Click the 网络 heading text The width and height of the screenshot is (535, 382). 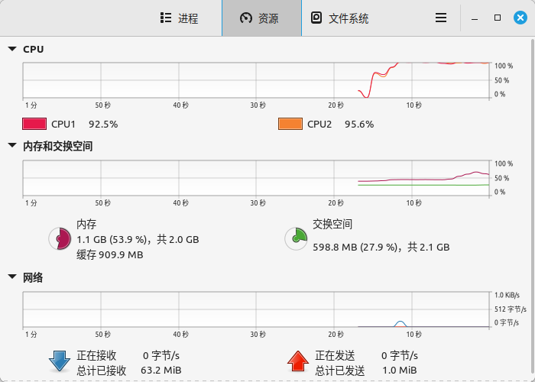(x=33, y=277)
